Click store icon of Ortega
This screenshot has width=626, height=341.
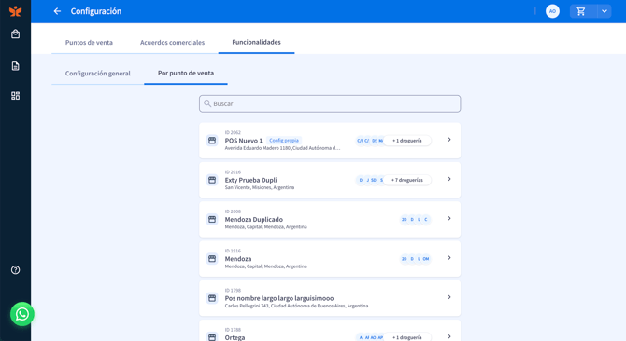coord(212,336)
